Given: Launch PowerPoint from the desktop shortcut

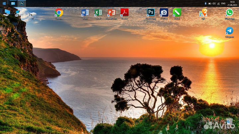Looking at the screenshot, I should pyautogui.click(x=111, y=14).
